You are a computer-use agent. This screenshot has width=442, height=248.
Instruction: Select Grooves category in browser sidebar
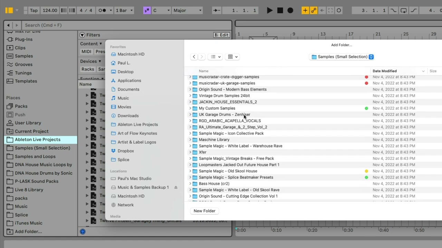pos(23,64)
